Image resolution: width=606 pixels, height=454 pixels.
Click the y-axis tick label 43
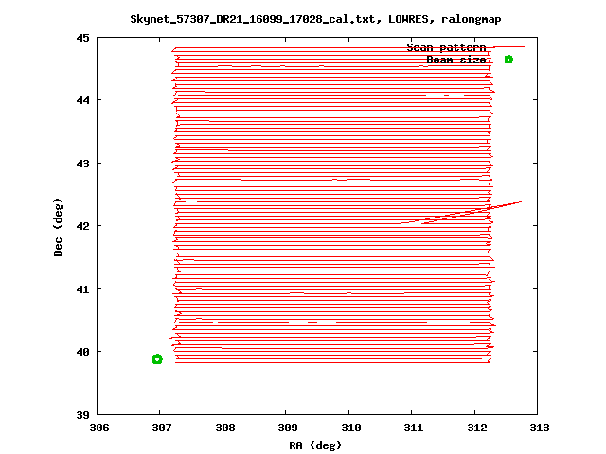point(82,164)
